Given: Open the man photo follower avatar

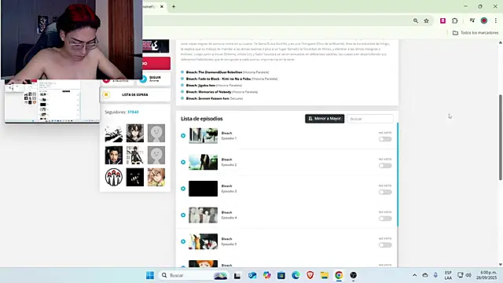Looking at the screenshot, I should click(113, 156).
